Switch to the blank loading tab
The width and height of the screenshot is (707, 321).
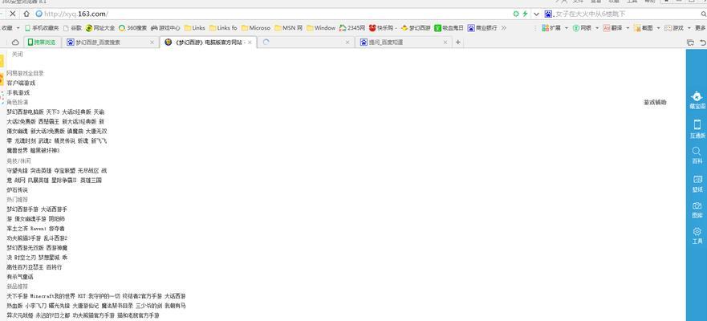[x=306, y=43]
